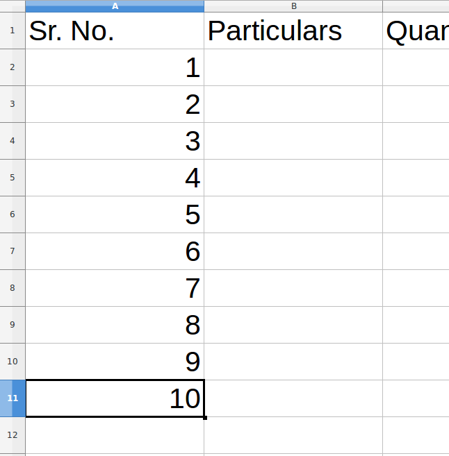
Task: Click the 'Sr. No.' header cell
Action: point(115,31)
